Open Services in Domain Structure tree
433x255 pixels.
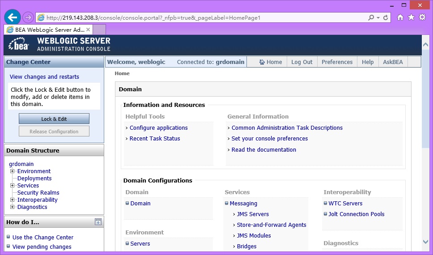28,186
